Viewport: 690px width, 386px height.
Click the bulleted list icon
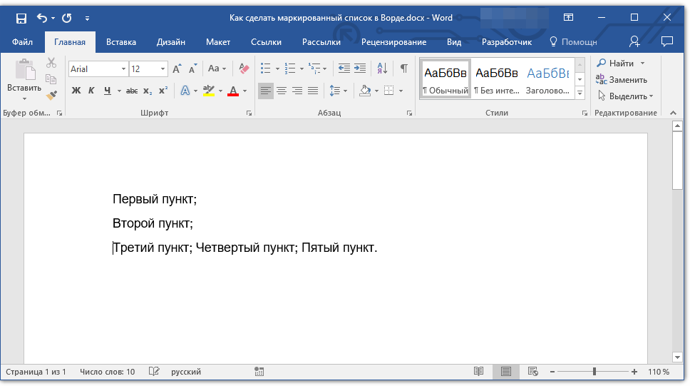[x=265, y=68]
